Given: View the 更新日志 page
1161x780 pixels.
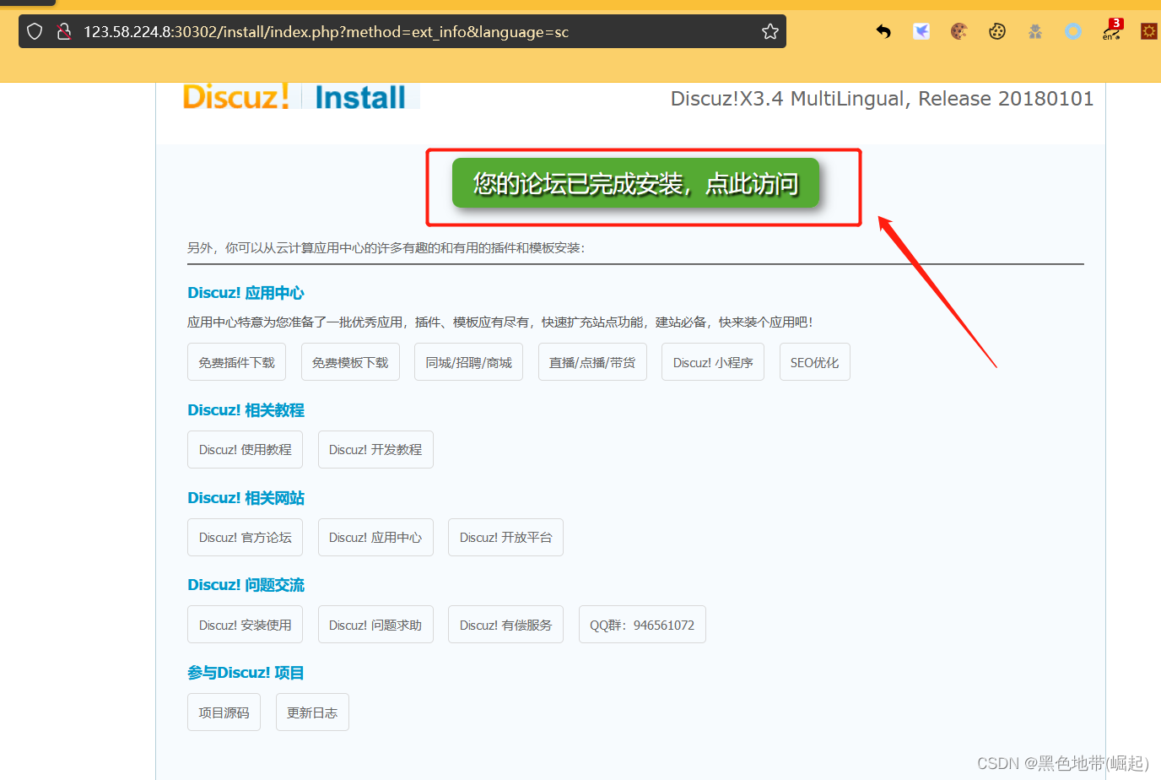Looking at the screenshot, I should pos(312,712).
